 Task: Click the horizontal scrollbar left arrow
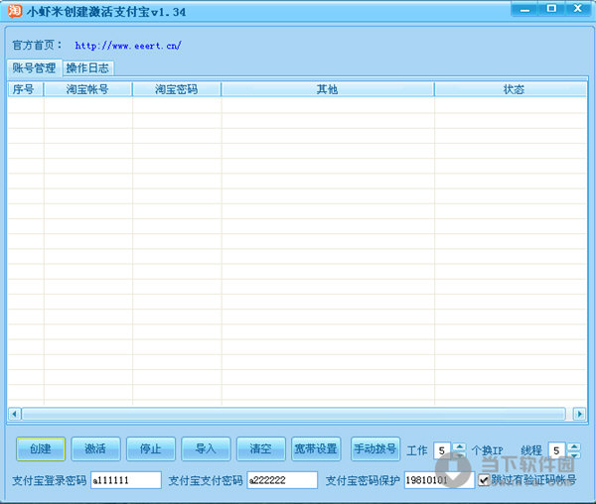[x=15, y=414]
